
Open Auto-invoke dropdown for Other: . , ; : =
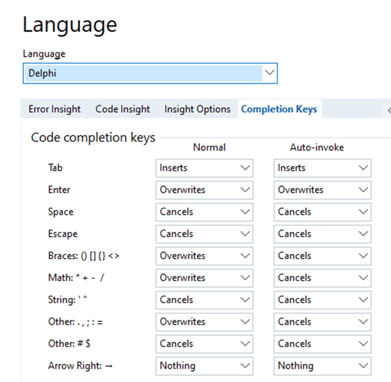[322, 322]
